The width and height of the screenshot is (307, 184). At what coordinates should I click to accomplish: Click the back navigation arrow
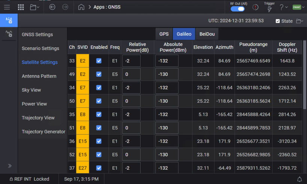(x=52, y=7)
